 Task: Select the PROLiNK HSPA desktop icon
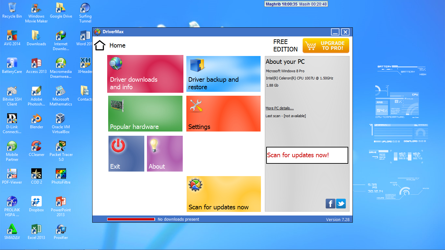click(12, 207)
